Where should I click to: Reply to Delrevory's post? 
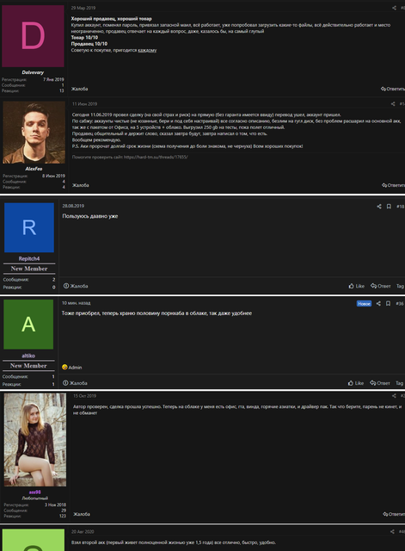click(x=393, y=89)
